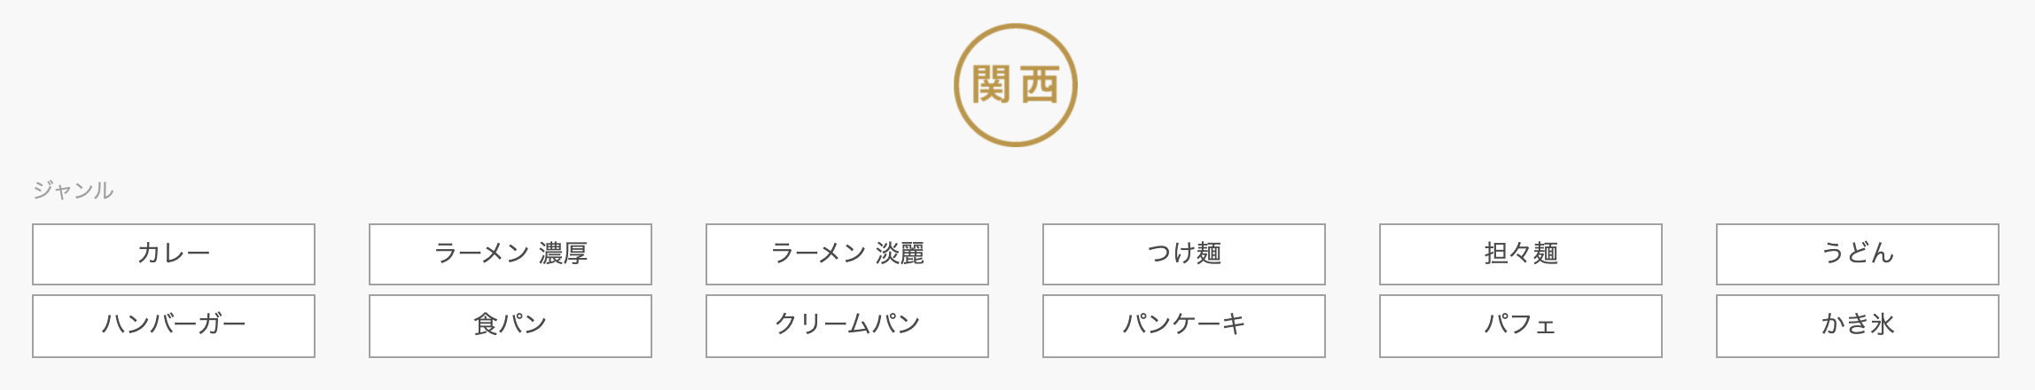2035x390 pixels.
Task: Choose the ラーメン 濃厚 genre
Action: pos(511,254)
